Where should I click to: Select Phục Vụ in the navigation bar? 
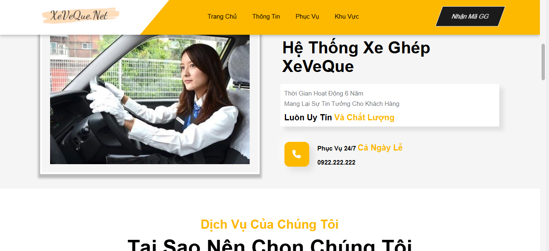point(307,17)
